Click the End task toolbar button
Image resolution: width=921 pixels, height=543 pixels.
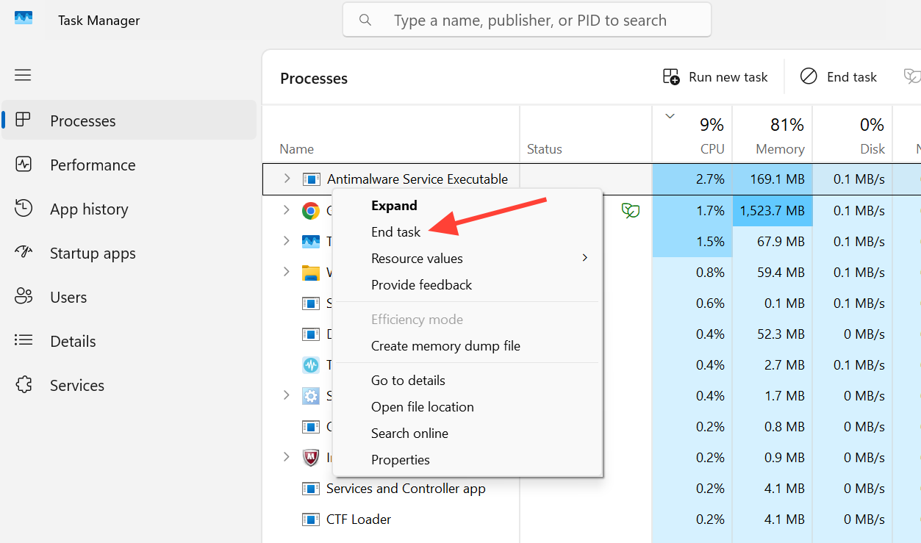pos(839,76)
